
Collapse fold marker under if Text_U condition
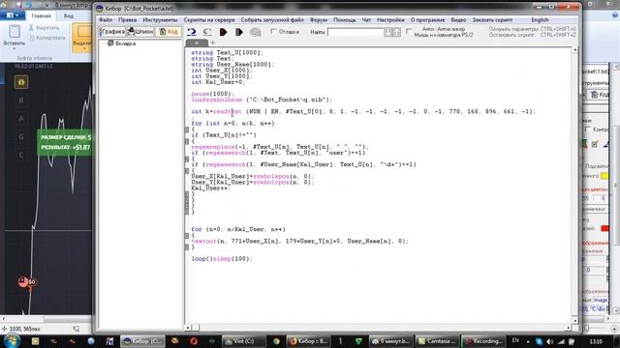pos(187,141)
